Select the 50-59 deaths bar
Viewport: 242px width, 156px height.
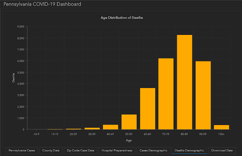coord(129,122)
